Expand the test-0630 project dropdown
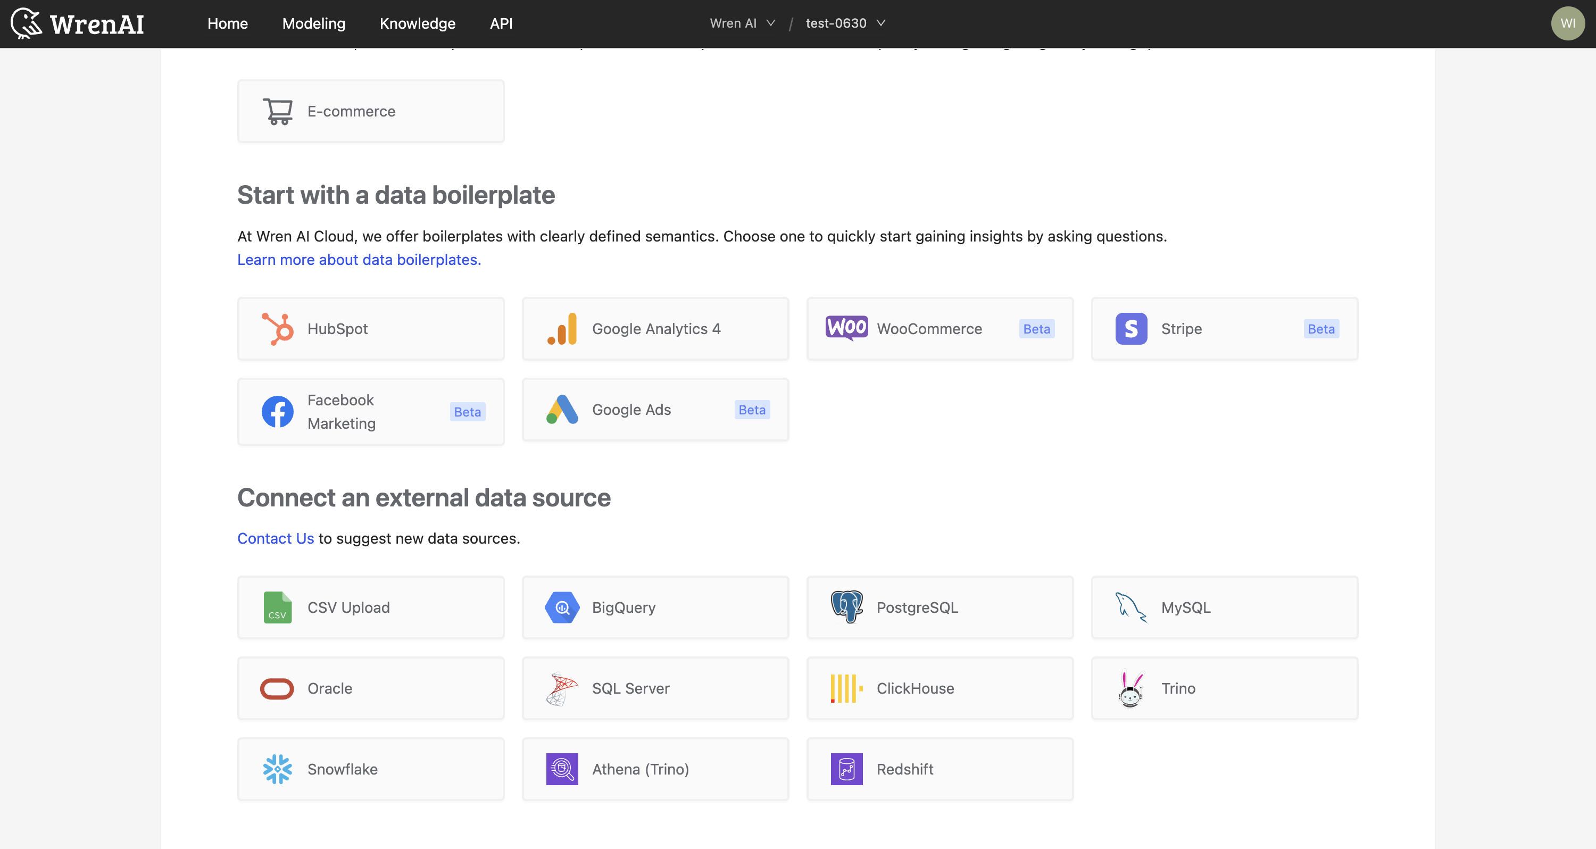 pyautogui.click(x=846, y=23)
